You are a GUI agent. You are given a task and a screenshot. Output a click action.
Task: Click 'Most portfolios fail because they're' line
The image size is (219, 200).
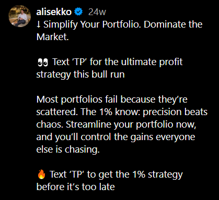(x=112, y=99)
